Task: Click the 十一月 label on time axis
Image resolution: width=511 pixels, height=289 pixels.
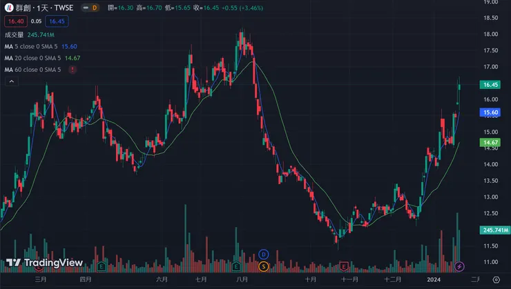Action: point(349,279)
